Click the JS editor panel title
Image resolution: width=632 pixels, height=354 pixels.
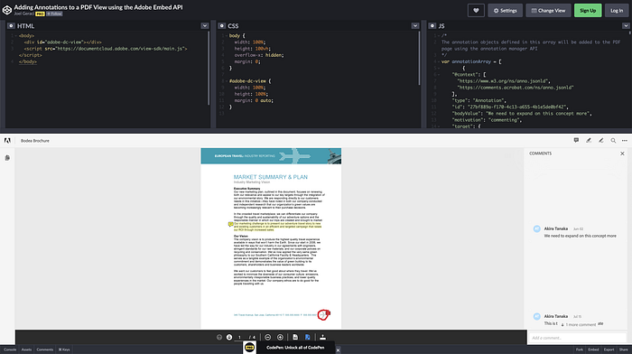(441, 26)
